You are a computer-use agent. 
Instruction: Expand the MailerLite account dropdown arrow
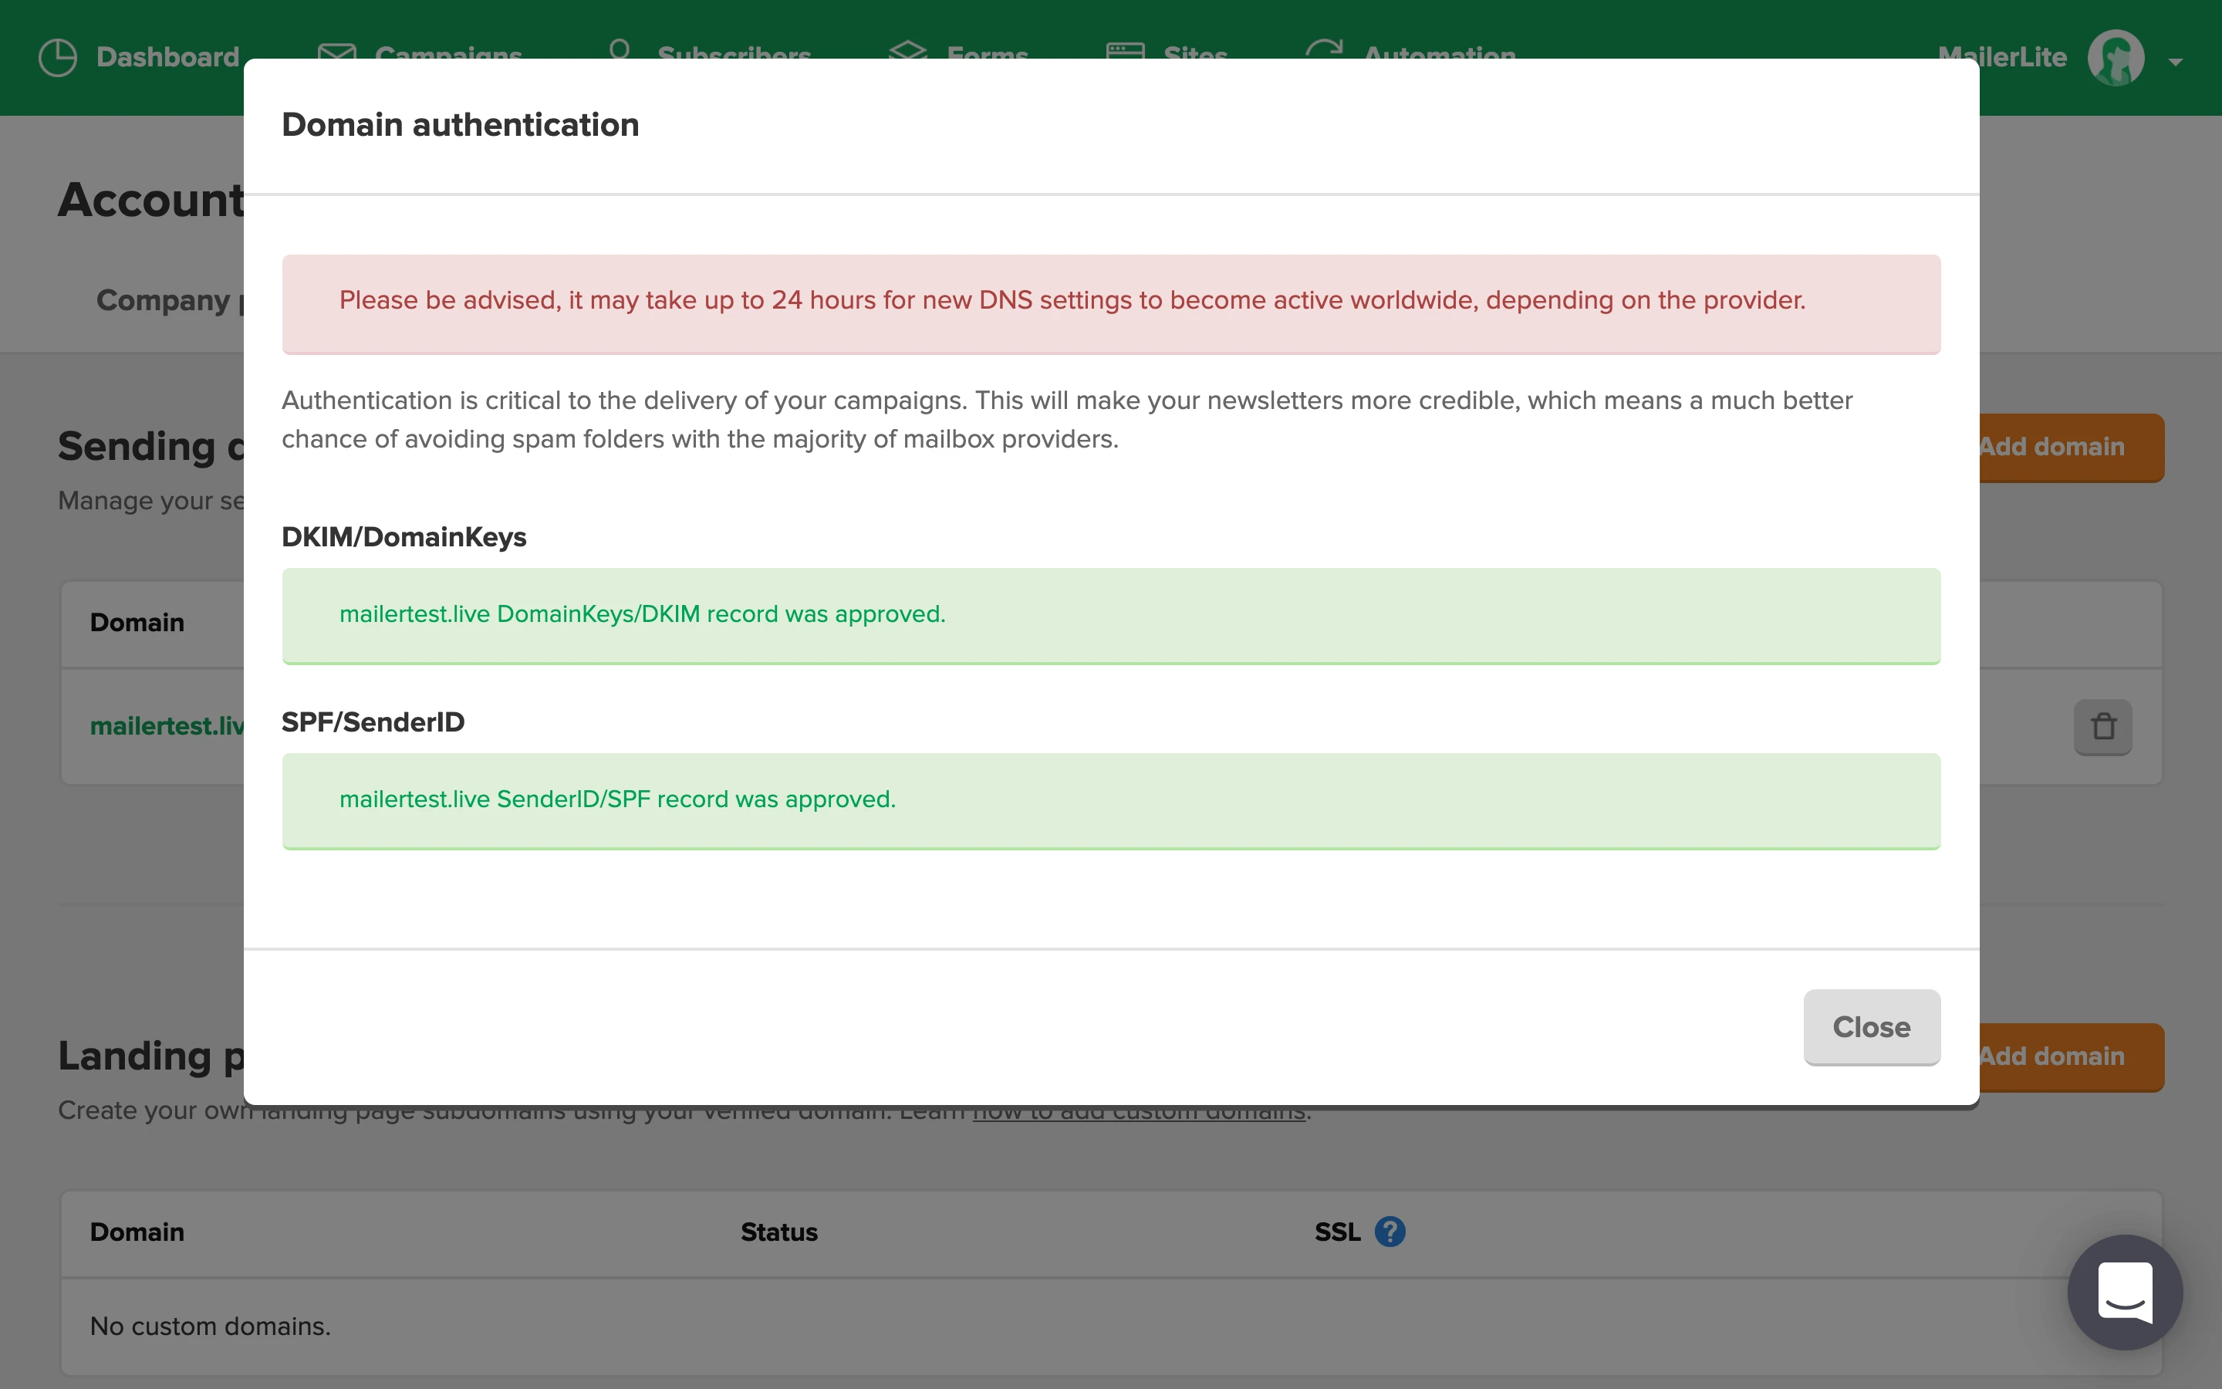click(2175, 62)
